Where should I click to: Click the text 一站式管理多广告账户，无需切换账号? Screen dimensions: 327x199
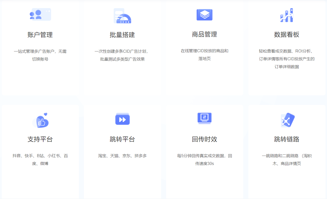point(40,55)
